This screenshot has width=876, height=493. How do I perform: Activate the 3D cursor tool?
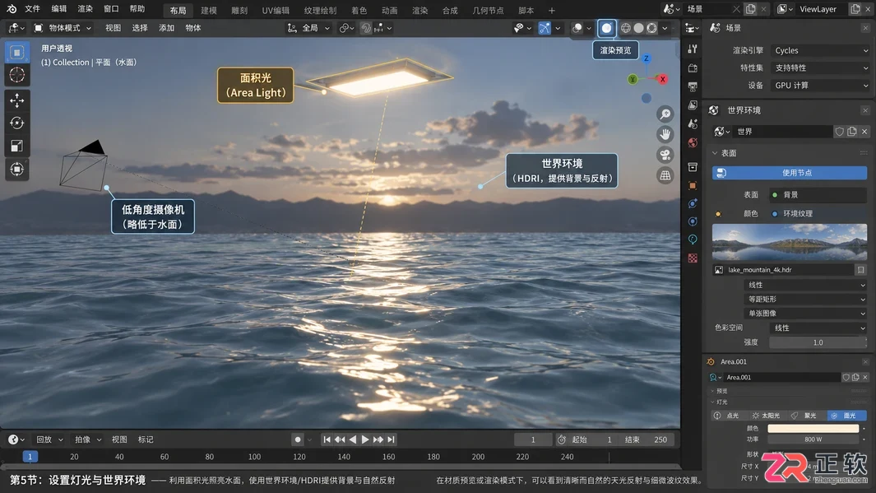click(x=16, y=75)
